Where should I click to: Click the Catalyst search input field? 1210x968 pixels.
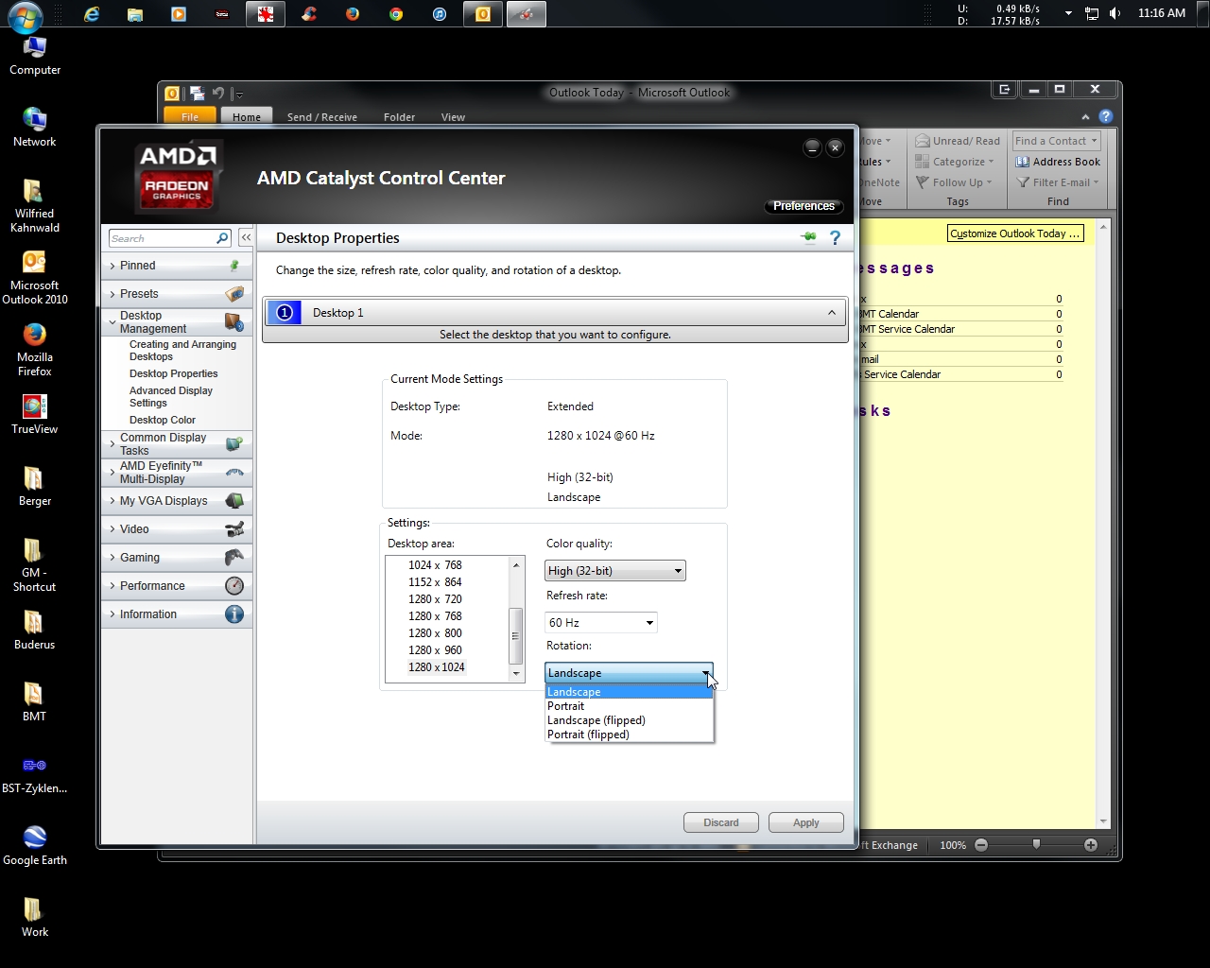[x=162, y=238]
